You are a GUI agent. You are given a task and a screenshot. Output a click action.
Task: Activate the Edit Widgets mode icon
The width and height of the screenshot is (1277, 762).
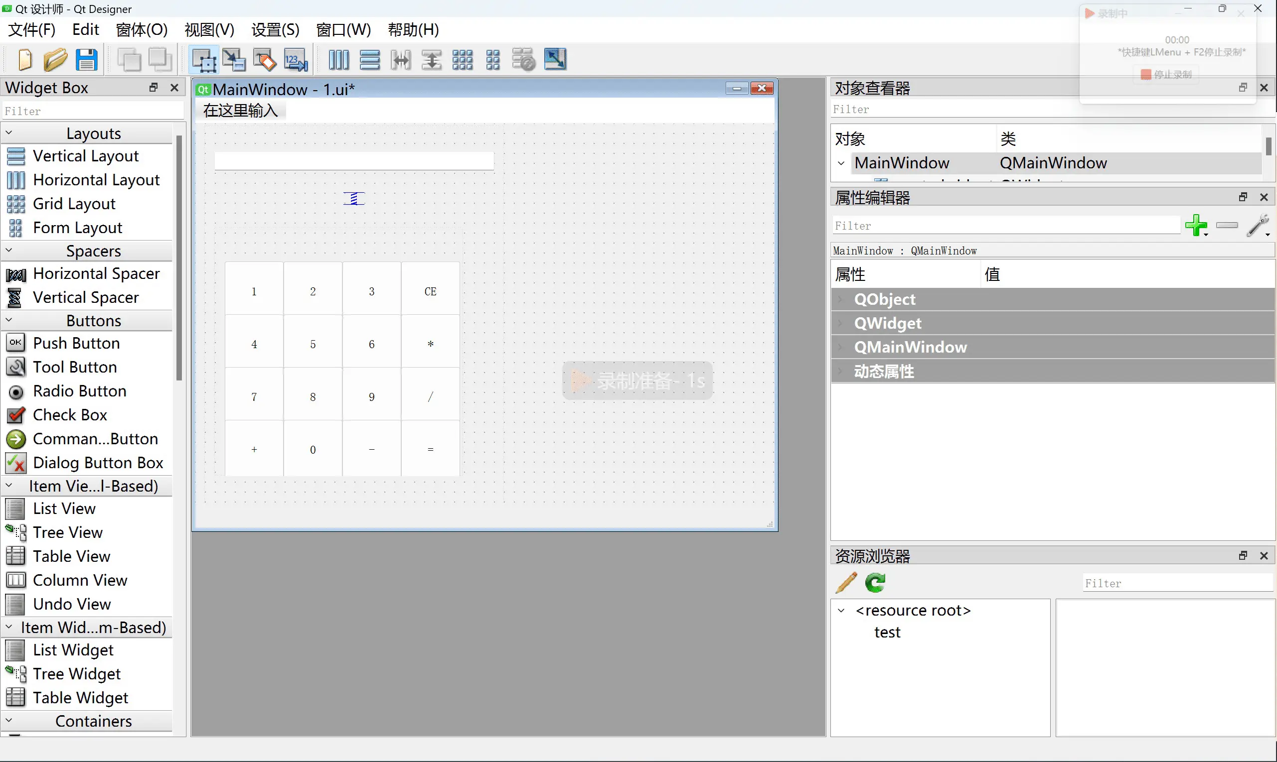(x=204, y=60)
